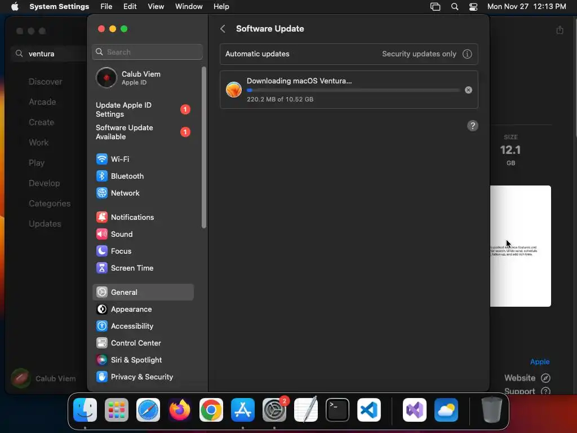Launch Google Chrome from the Dock
This screenshot has height=433, width=577.
[211, 410]
